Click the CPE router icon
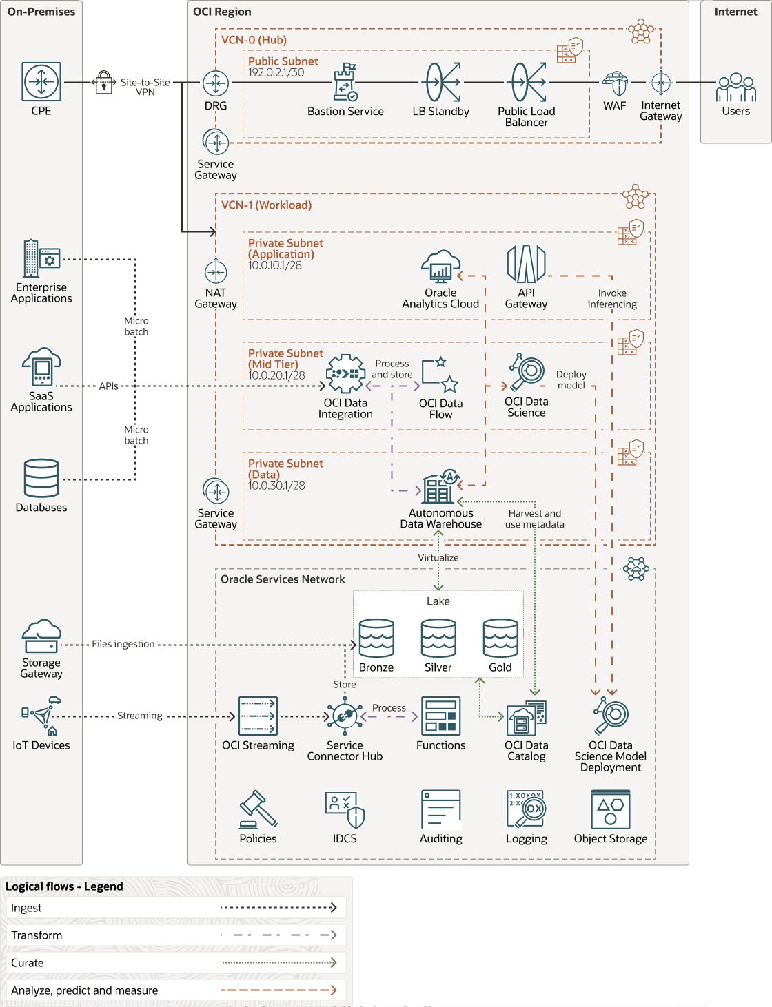This screenshot has height=1007, width=772. (41, 82)
